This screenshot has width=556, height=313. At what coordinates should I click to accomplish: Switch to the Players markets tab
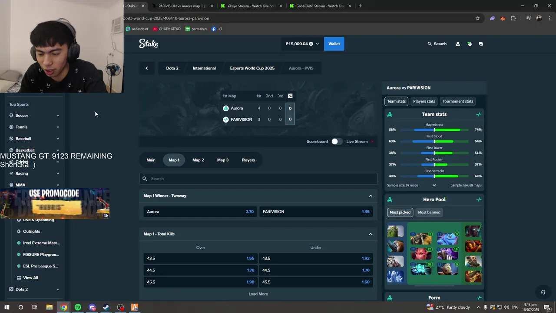(248, 160)
